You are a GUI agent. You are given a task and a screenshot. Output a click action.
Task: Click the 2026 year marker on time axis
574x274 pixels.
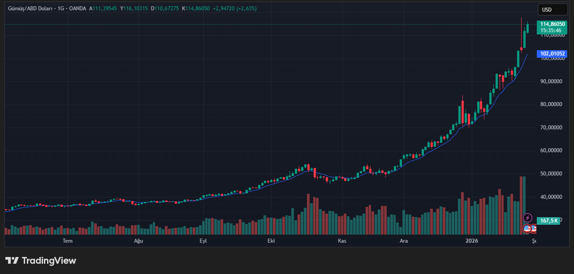[471, 241]
